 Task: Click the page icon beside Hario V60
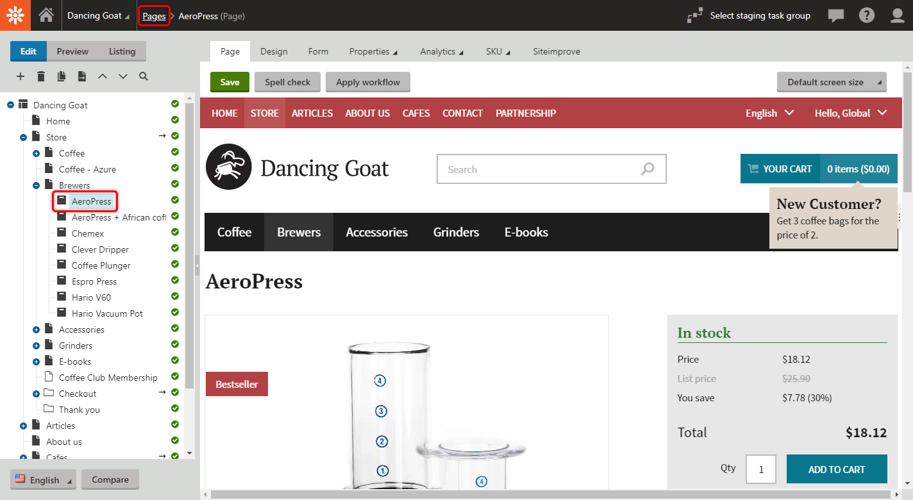[62, 297]
